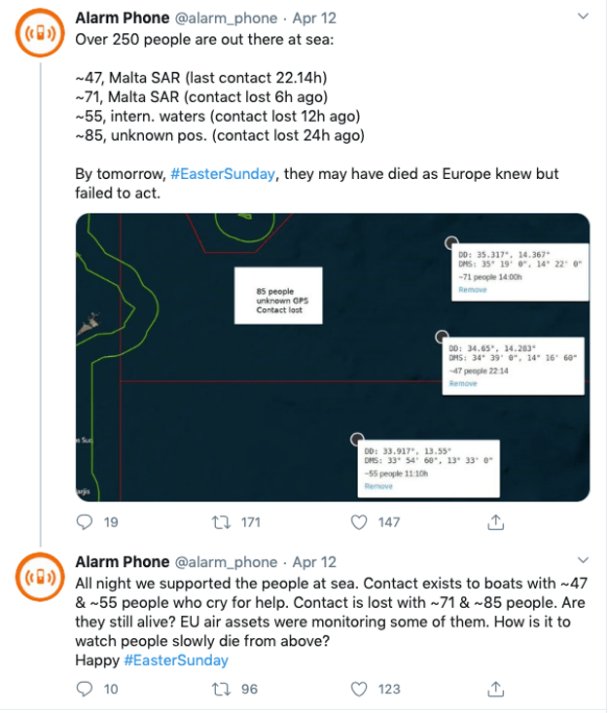
Task: Like the second tweet with 123 likes
Action: [360, 689]
